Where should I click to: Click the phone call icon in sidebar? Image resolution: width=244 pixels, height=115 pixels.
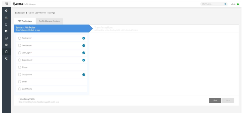tap(6, 59)
